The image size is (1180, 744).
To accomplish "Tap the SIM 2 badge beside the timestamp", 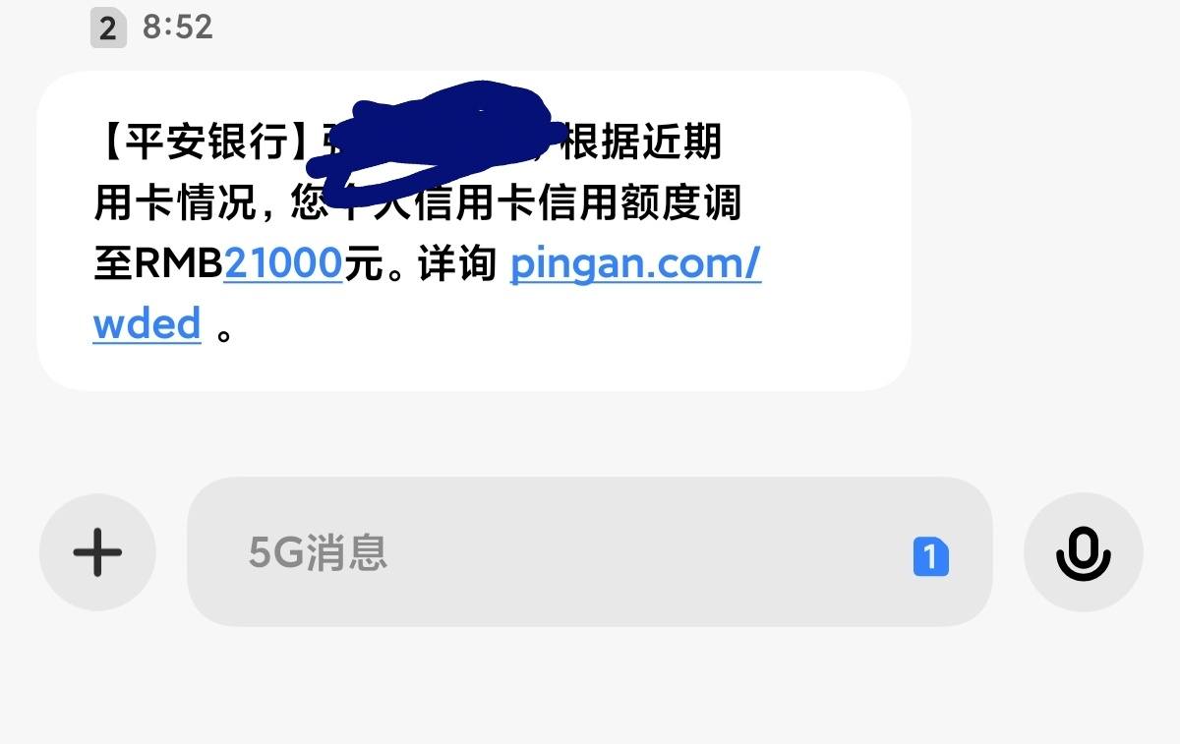I will click(107, 28).
